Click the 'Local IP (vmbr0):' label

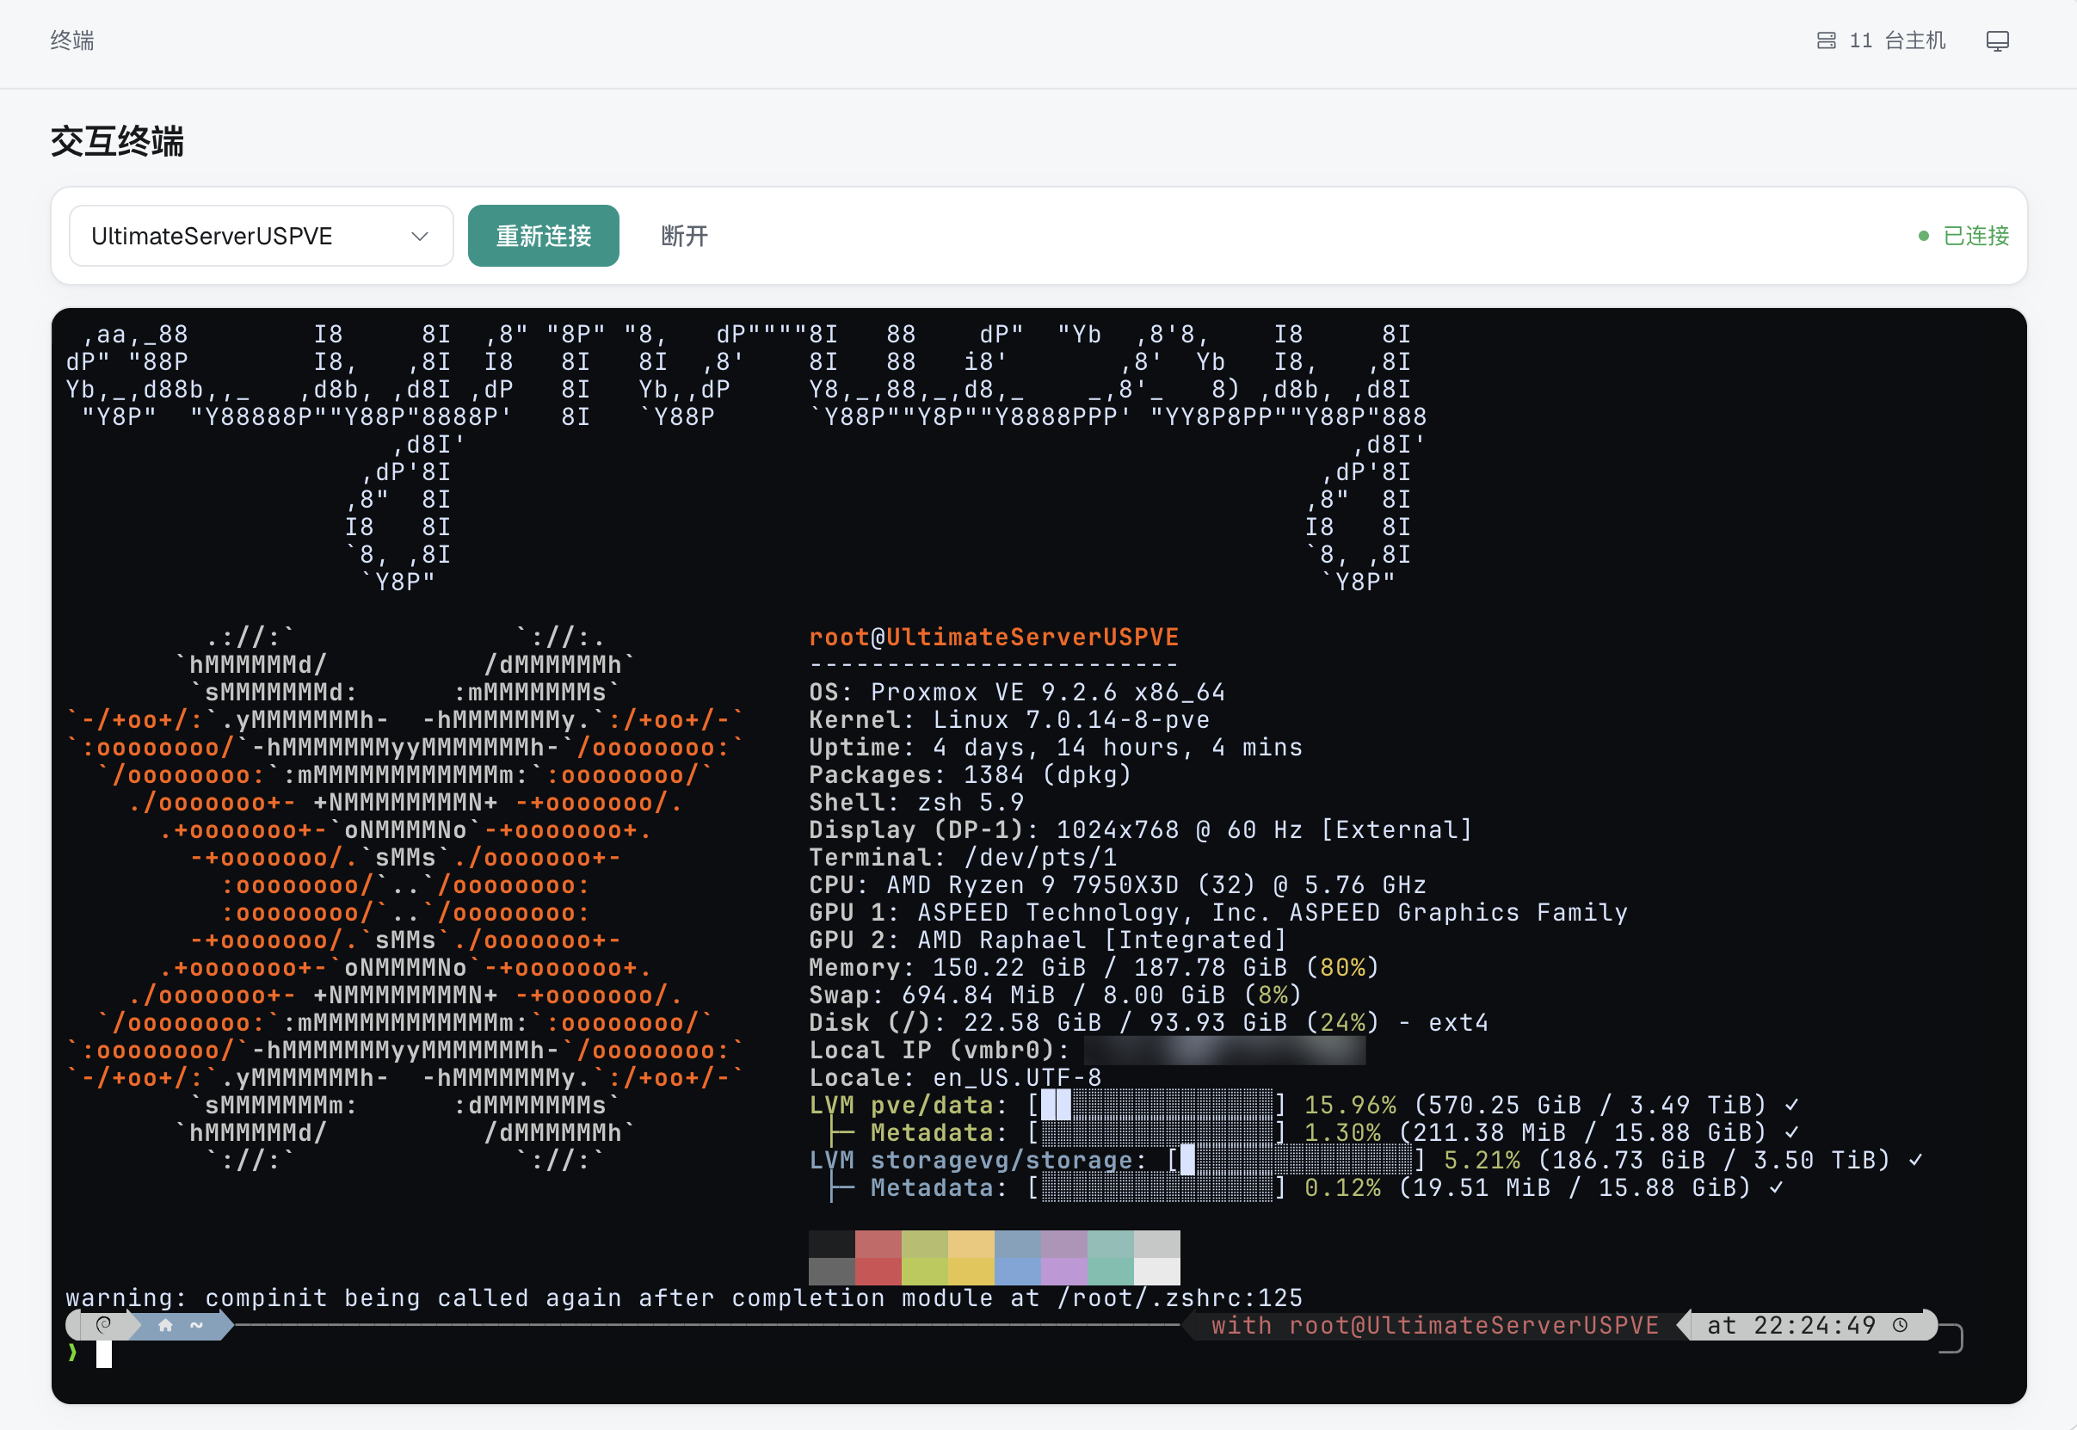coord(939,1051)
